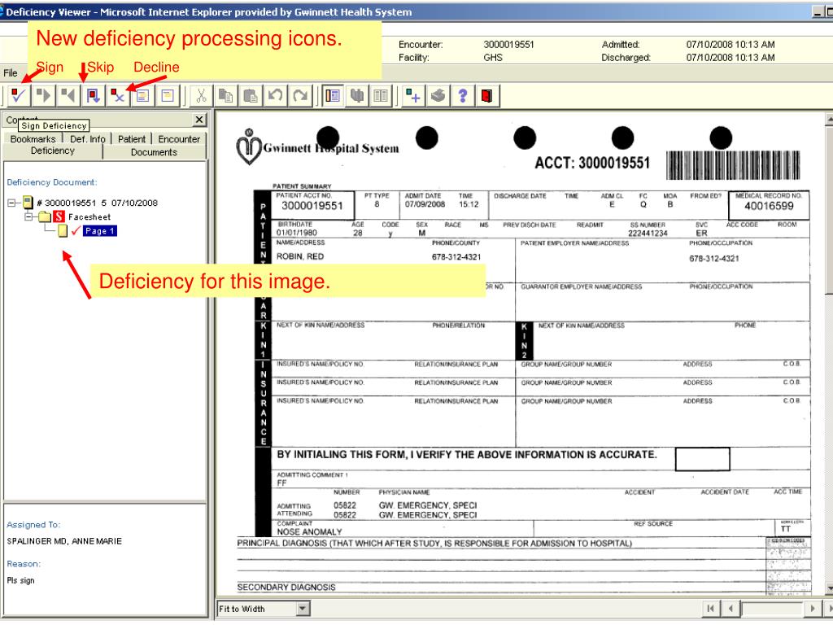Click the complaint NOSE ANOMALY
This screenshot has height=625, width=833.
[x=310, y=531]
